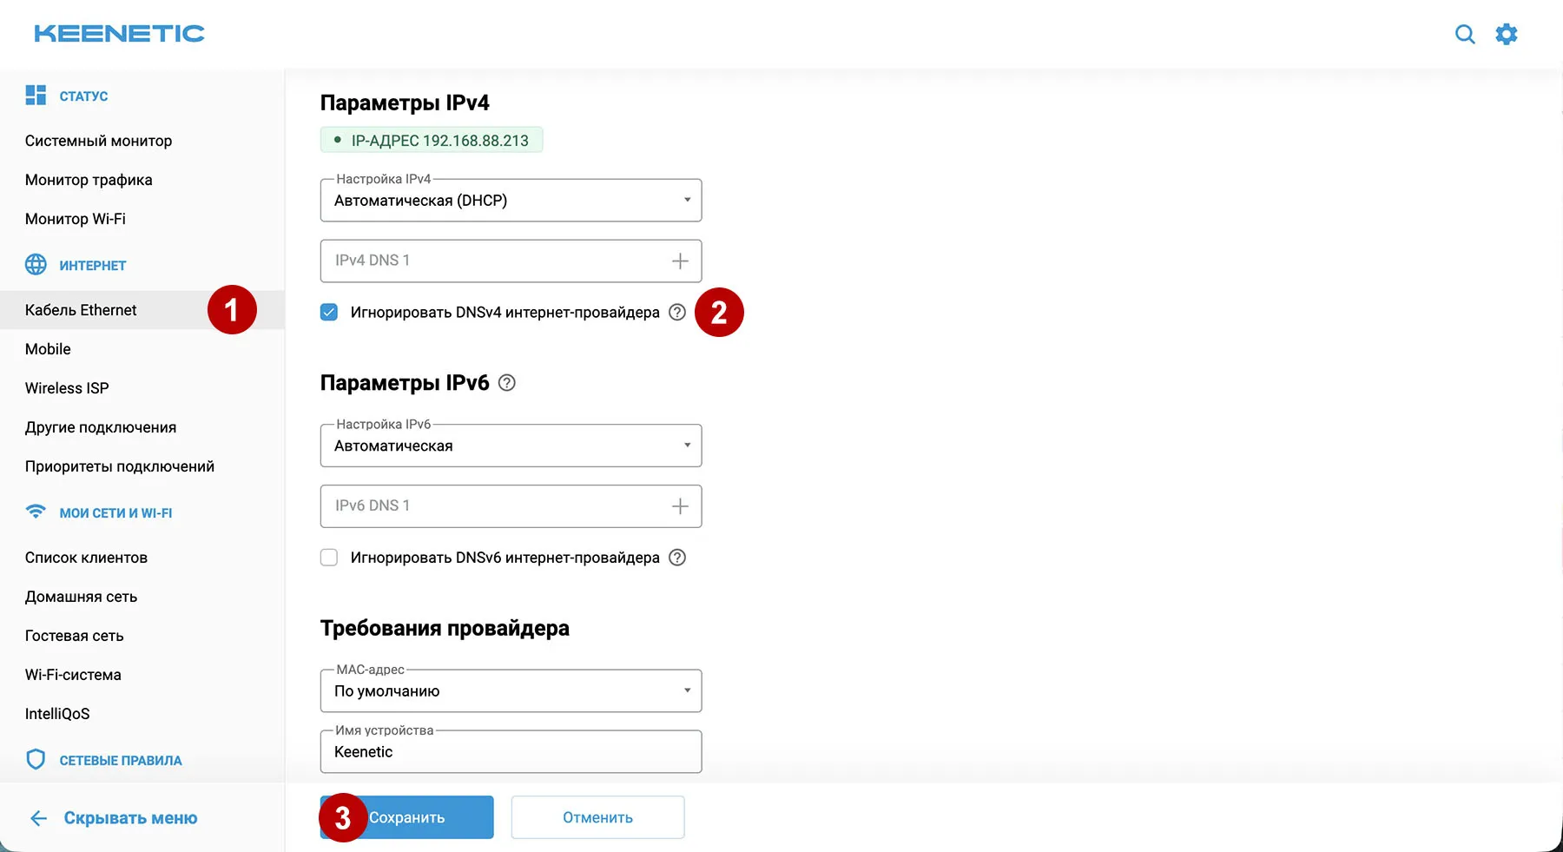Open help for Параметры IPv6 via question icon
Image resolution: width=1563 pixels, height=852 pixels.
point(507,382)
